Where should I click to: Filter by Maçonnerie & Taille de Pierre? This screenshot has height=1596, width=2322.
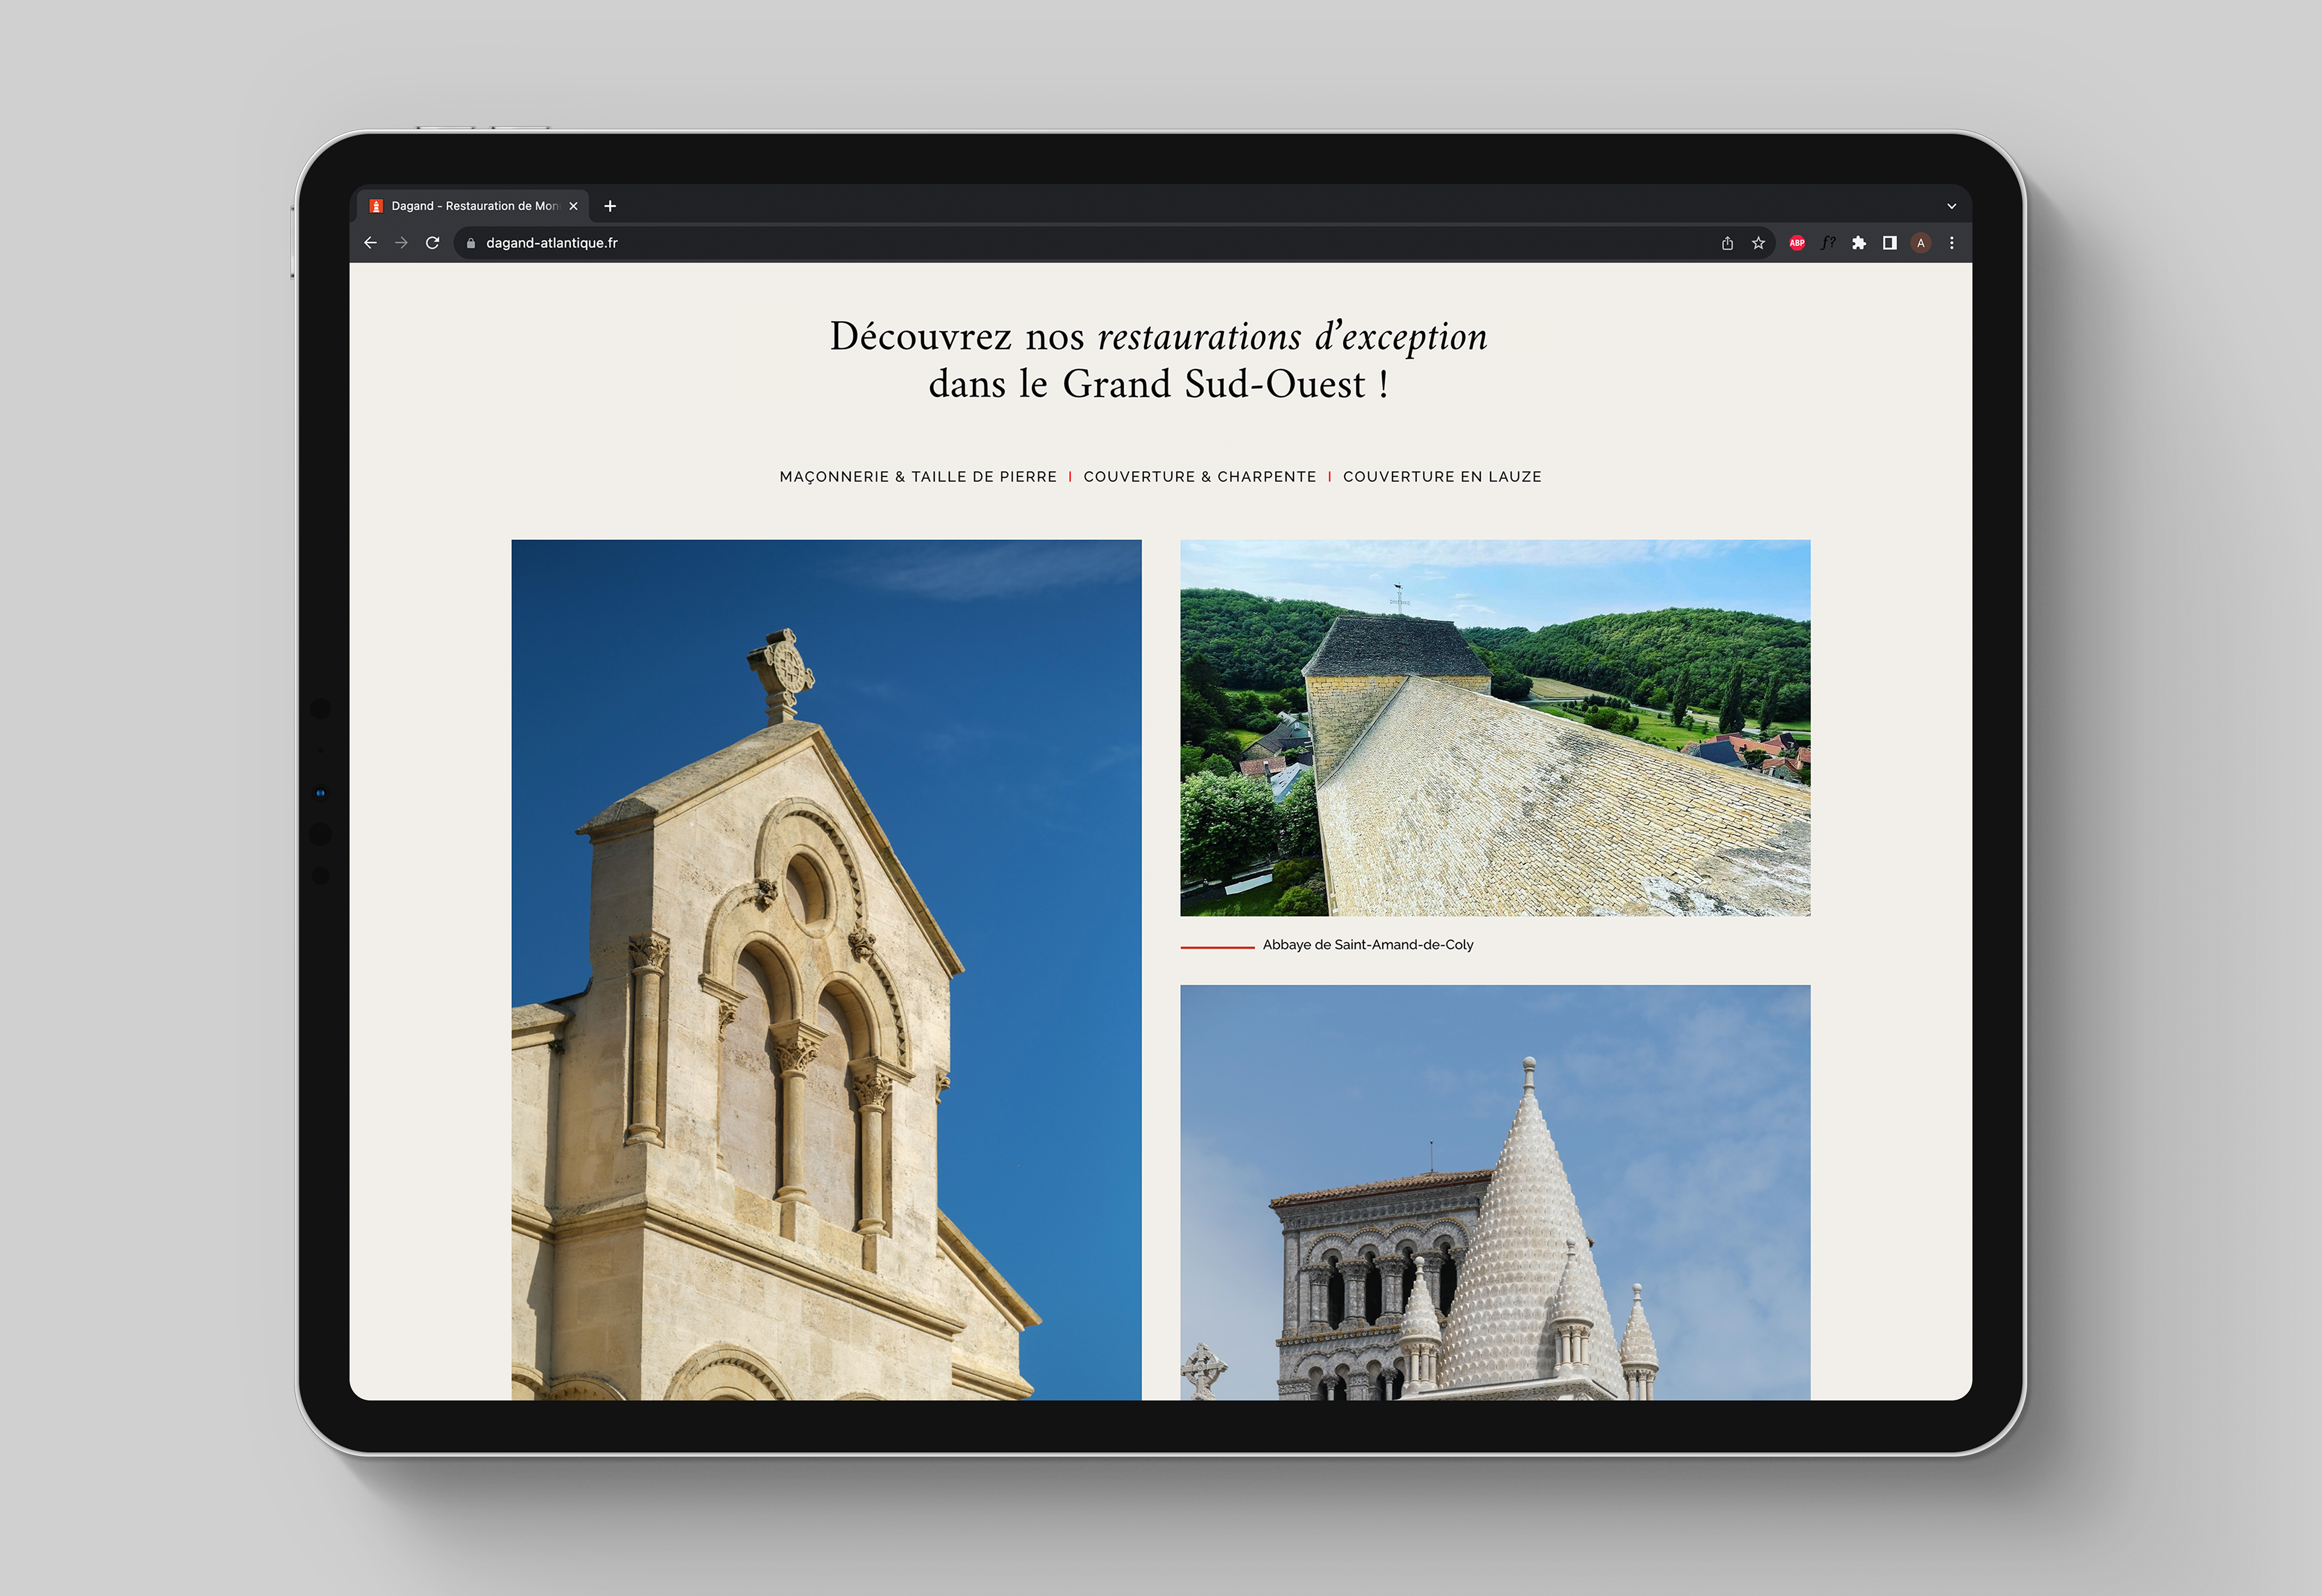click(x=917, y=477)
